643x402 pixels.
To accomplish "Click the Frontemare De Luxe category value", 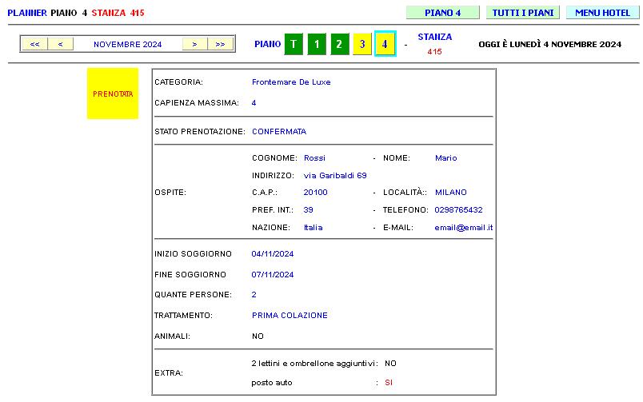I will pos(291,82).
